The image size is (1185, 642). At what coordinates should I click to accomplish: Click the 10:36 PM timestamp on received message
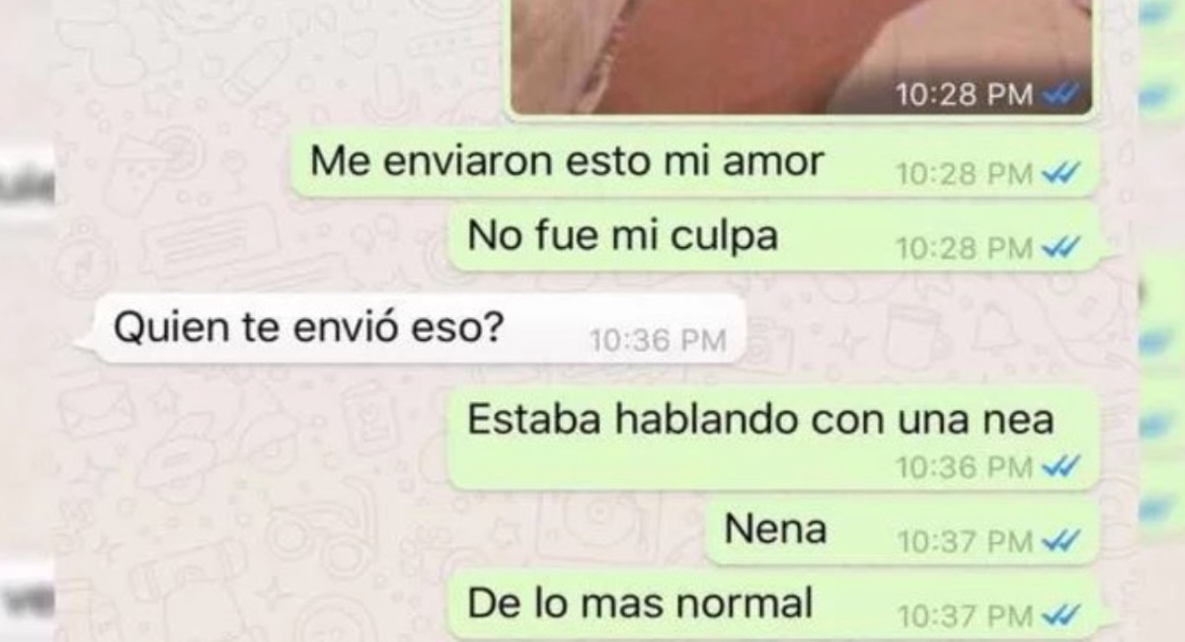[x=658, y=342]
